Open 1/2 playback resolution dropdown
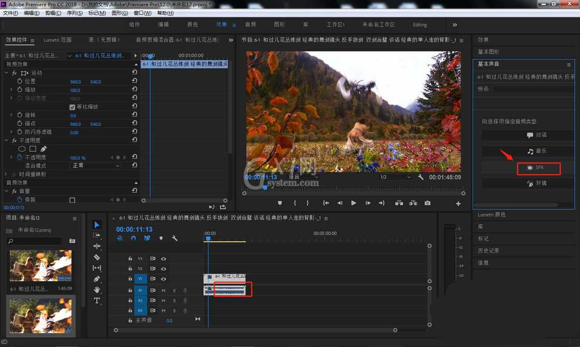 [395, 177]
